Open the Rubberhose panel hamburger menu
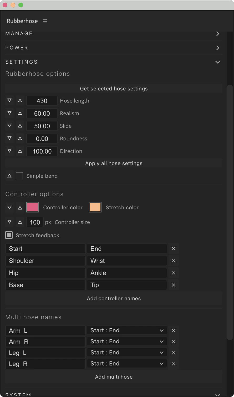Screen dimensions: 234x397 tap(45, 21)
